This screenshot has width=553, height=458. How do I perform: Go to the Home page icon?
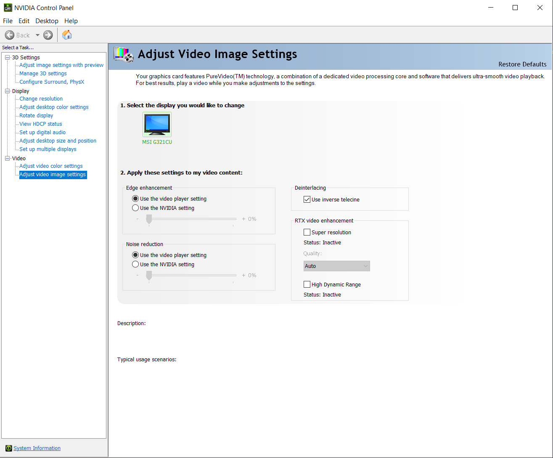pyautogui.click(x=67, y=35)
